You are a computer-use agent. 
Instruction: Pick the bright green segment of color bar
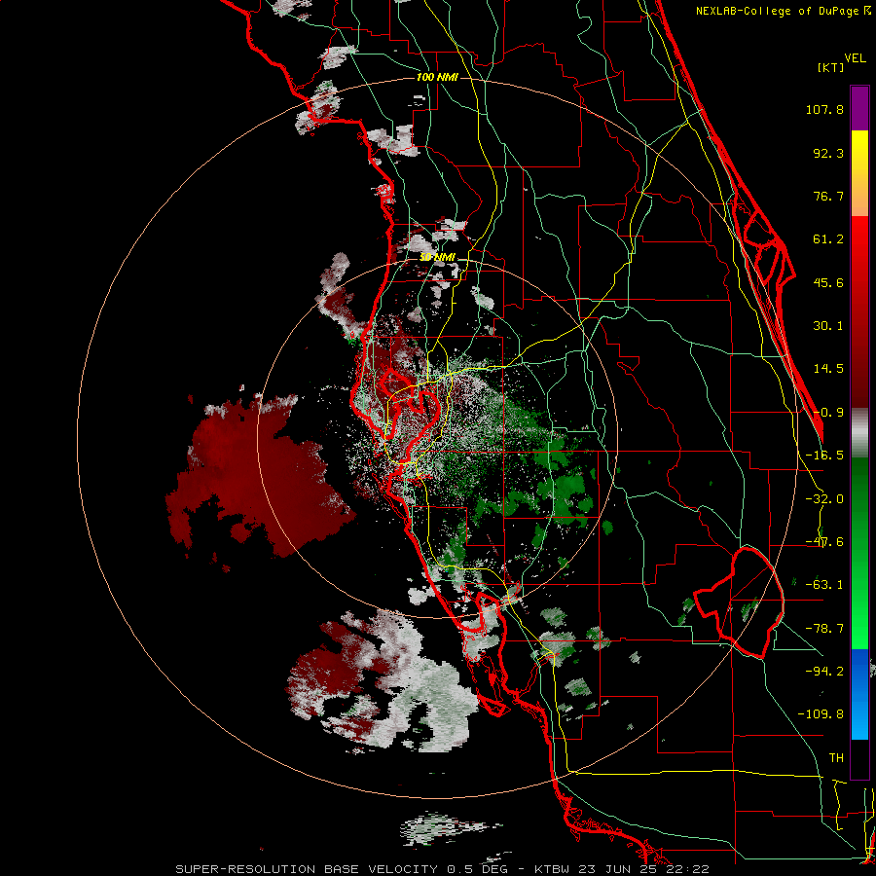point(859,553)
